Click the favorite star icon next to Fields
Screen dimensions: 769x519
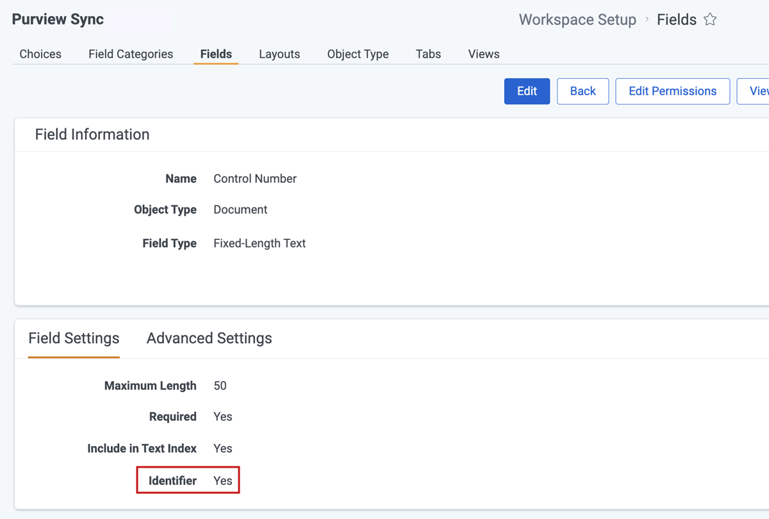(710, 20)
